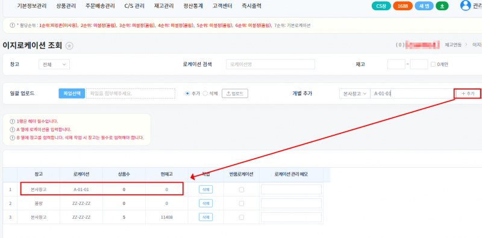Select the 추가 radio button
Screen dimensions: 482x238
pyautogui.click(x=187, y=94)
